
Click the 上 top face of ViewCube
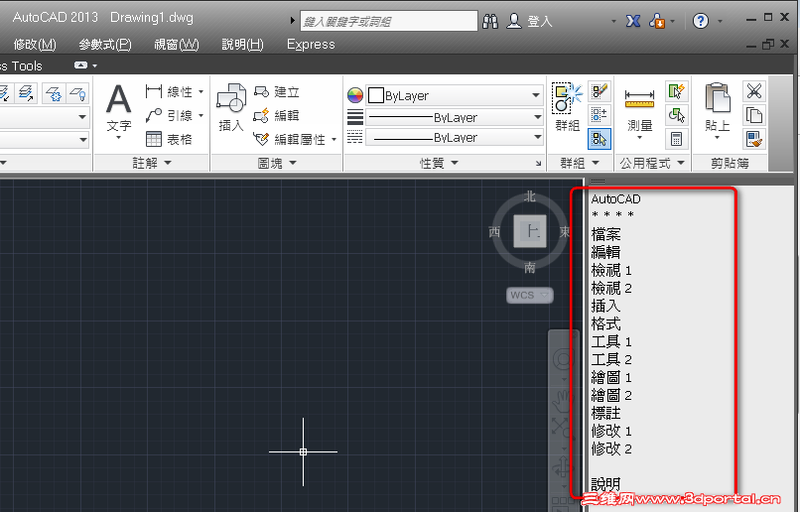[530, 231]
